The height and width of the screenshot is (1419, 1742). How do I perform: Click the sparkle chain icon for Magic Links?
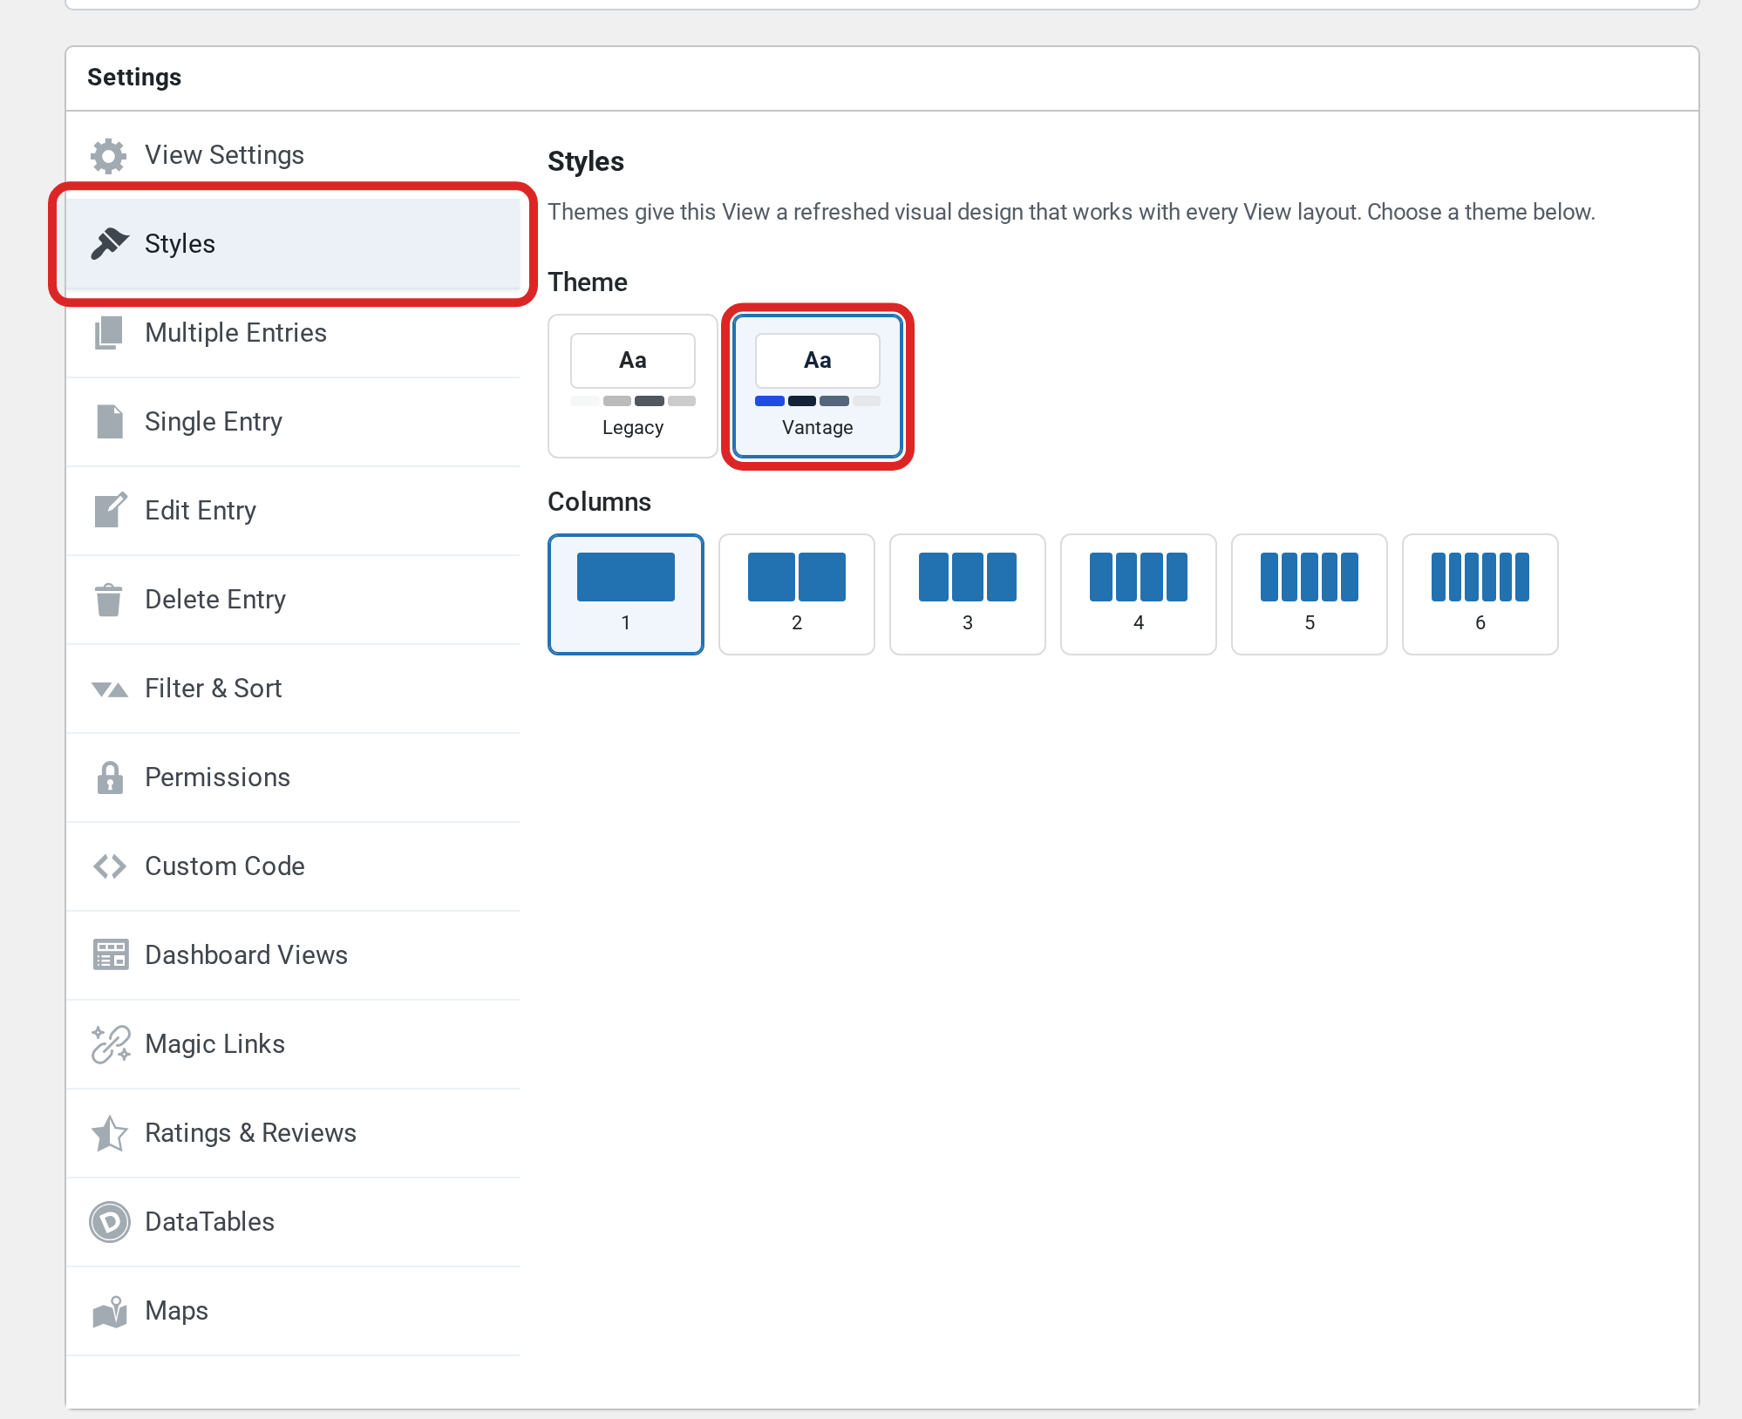(111, 1044)
